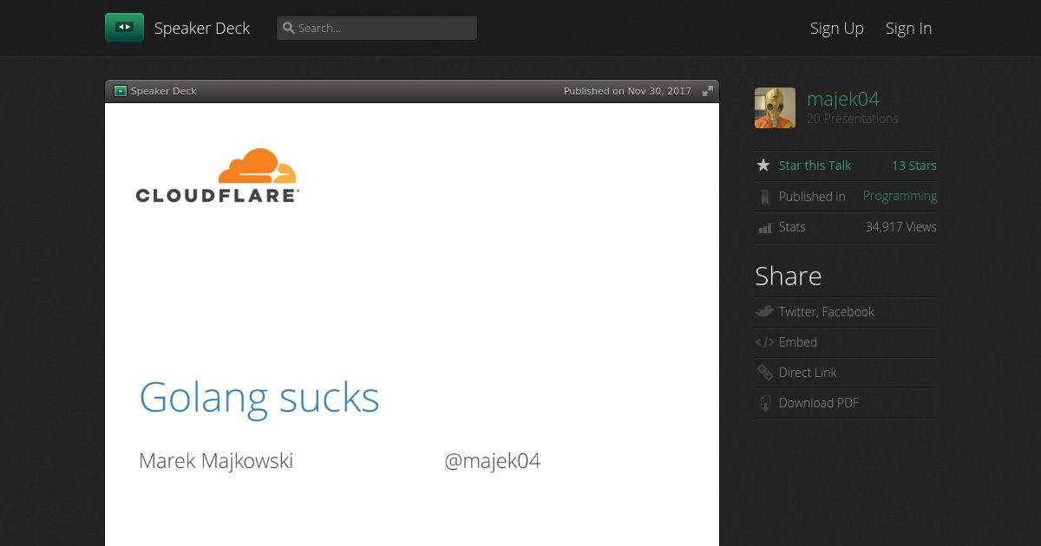Click the Stats label
The height and width of the screenshot is (546, 1041).
(x=792, y=227)
